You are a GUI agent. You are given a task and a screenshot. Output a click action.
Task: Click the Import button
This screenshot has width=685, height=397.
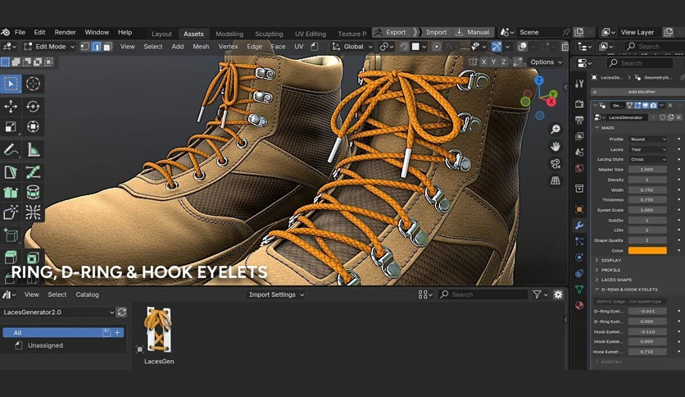[432, 32]
